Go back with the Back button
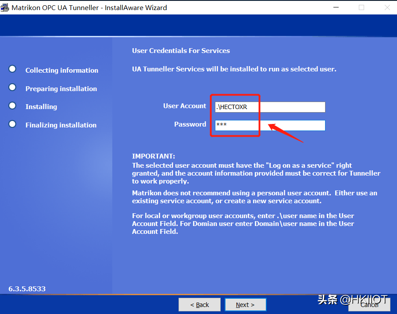The width and height of the screenshot is (397, 314). click(200, 305)
